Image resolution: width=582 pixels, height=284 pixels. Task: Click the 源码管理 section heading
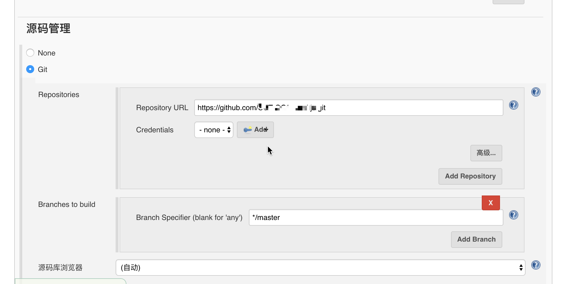48,28
